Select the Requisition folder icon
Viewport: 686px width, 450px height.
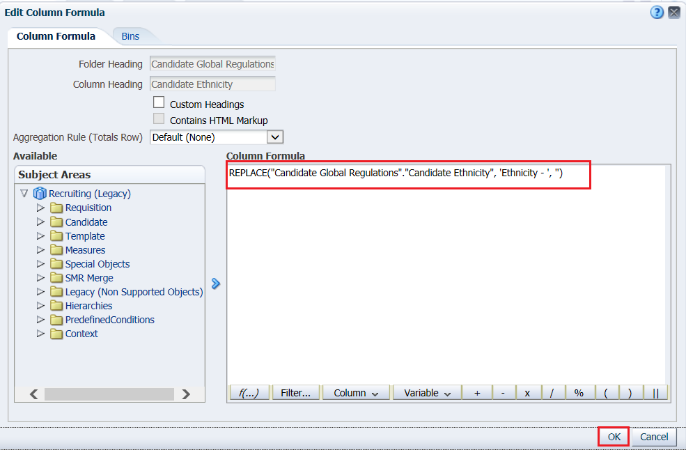(56, 208)
